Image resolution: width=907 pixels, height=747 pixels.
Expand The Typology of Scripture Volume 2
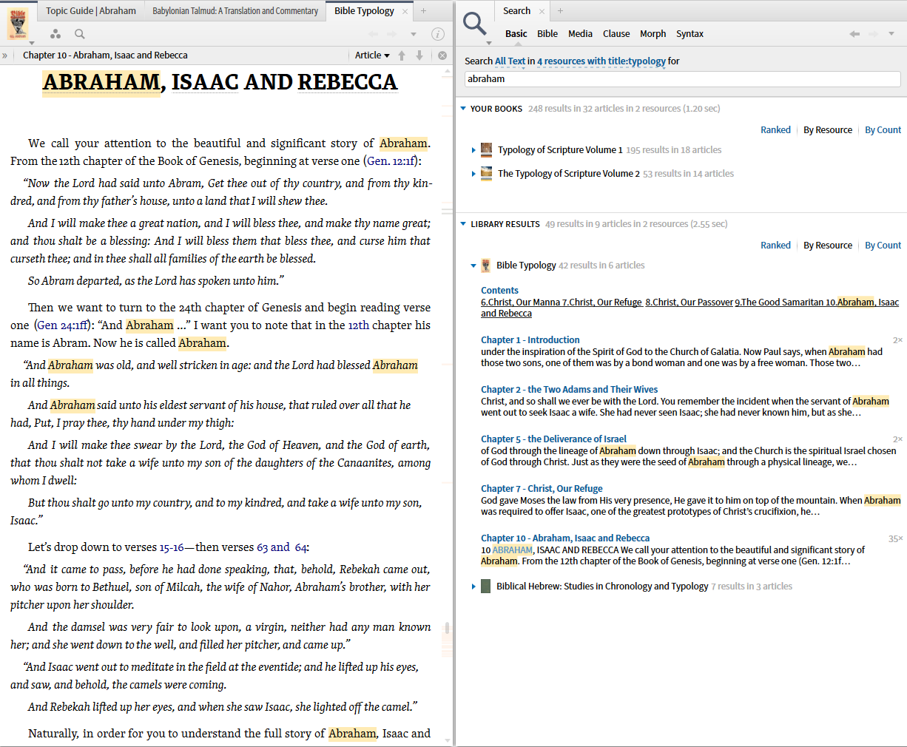[x=473, y=174]
